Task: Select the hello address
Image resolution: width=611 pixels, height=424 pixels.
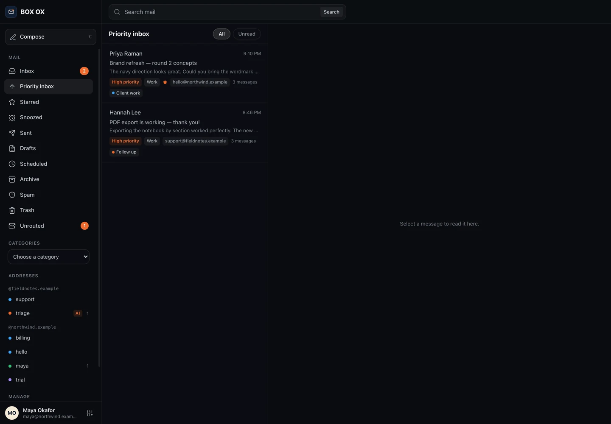Action: click(x=49, y=352)
